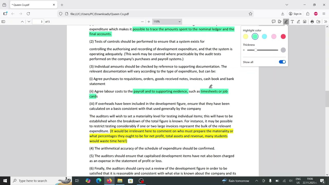Image resolution: width=329 pixels, height=185 pixels.
Task: Open the volume control
Action: tap(291, 181)
